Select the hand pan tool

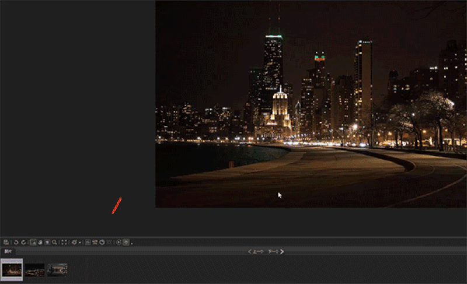40,242
